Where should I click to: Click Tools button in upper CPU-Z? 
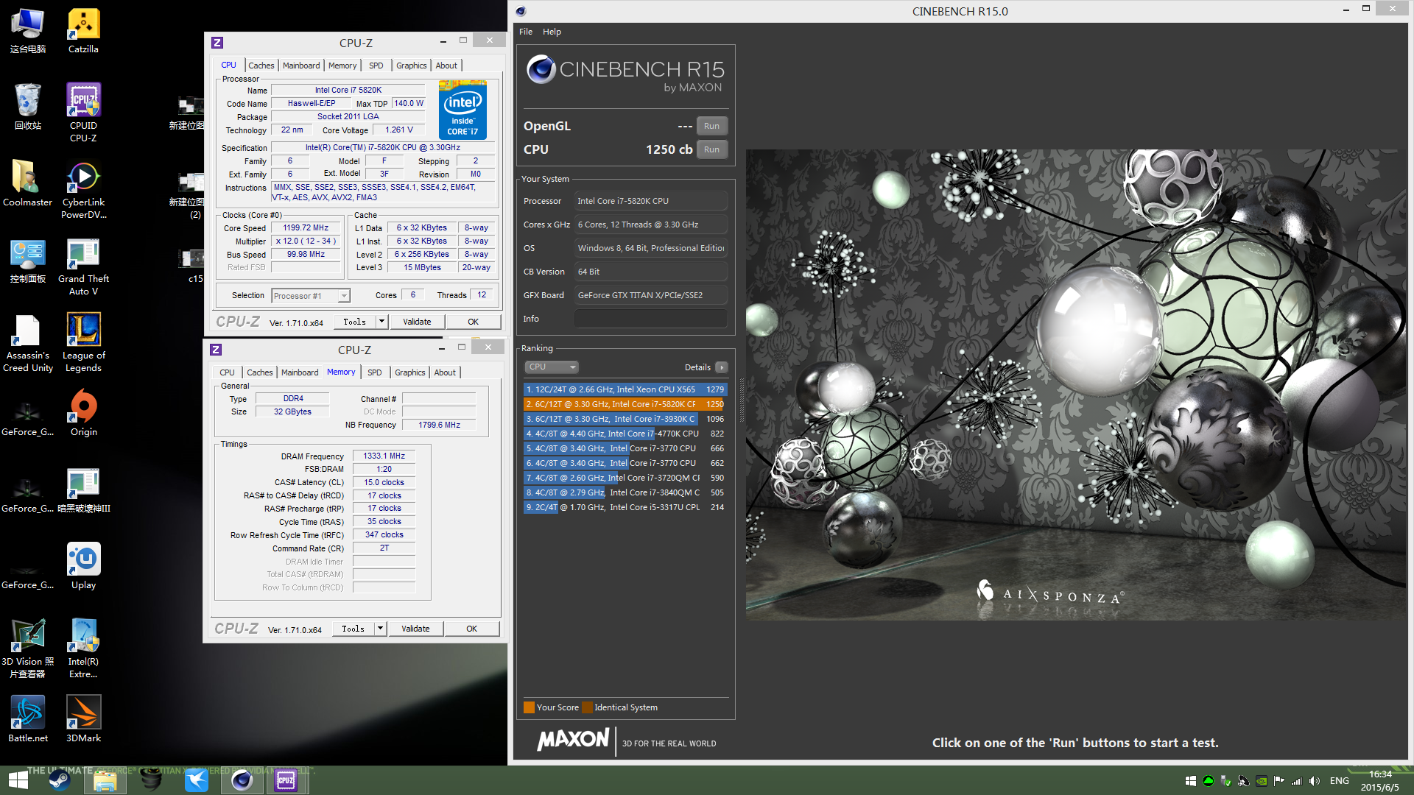point(354,322)
